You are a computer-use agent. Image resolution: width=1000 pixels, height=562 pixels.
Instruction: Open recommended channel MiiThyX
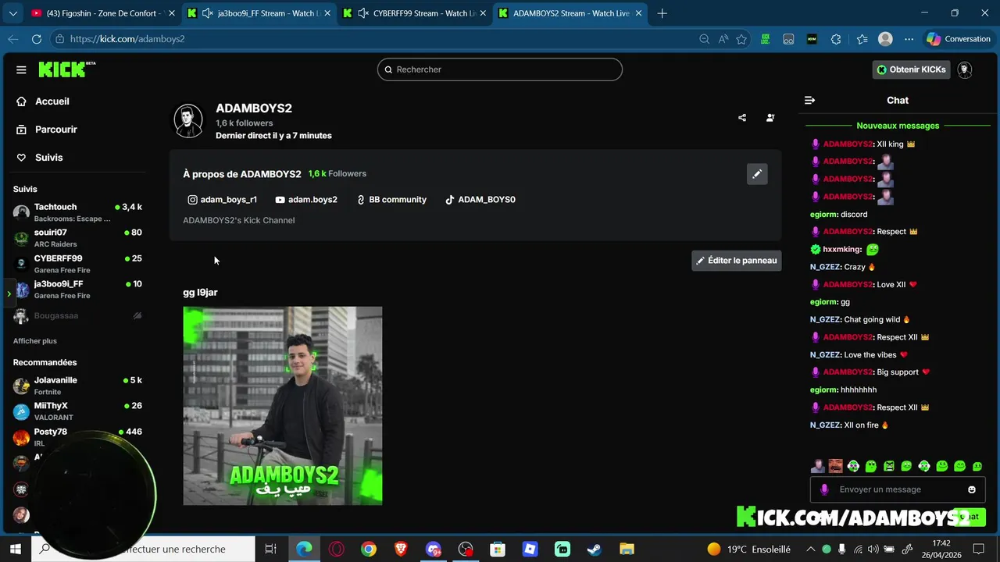click(78, 411)
